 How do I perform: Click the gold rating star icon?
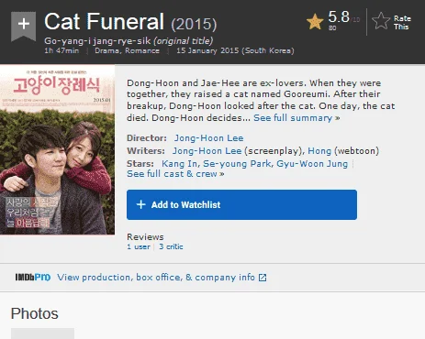point(315,22)
